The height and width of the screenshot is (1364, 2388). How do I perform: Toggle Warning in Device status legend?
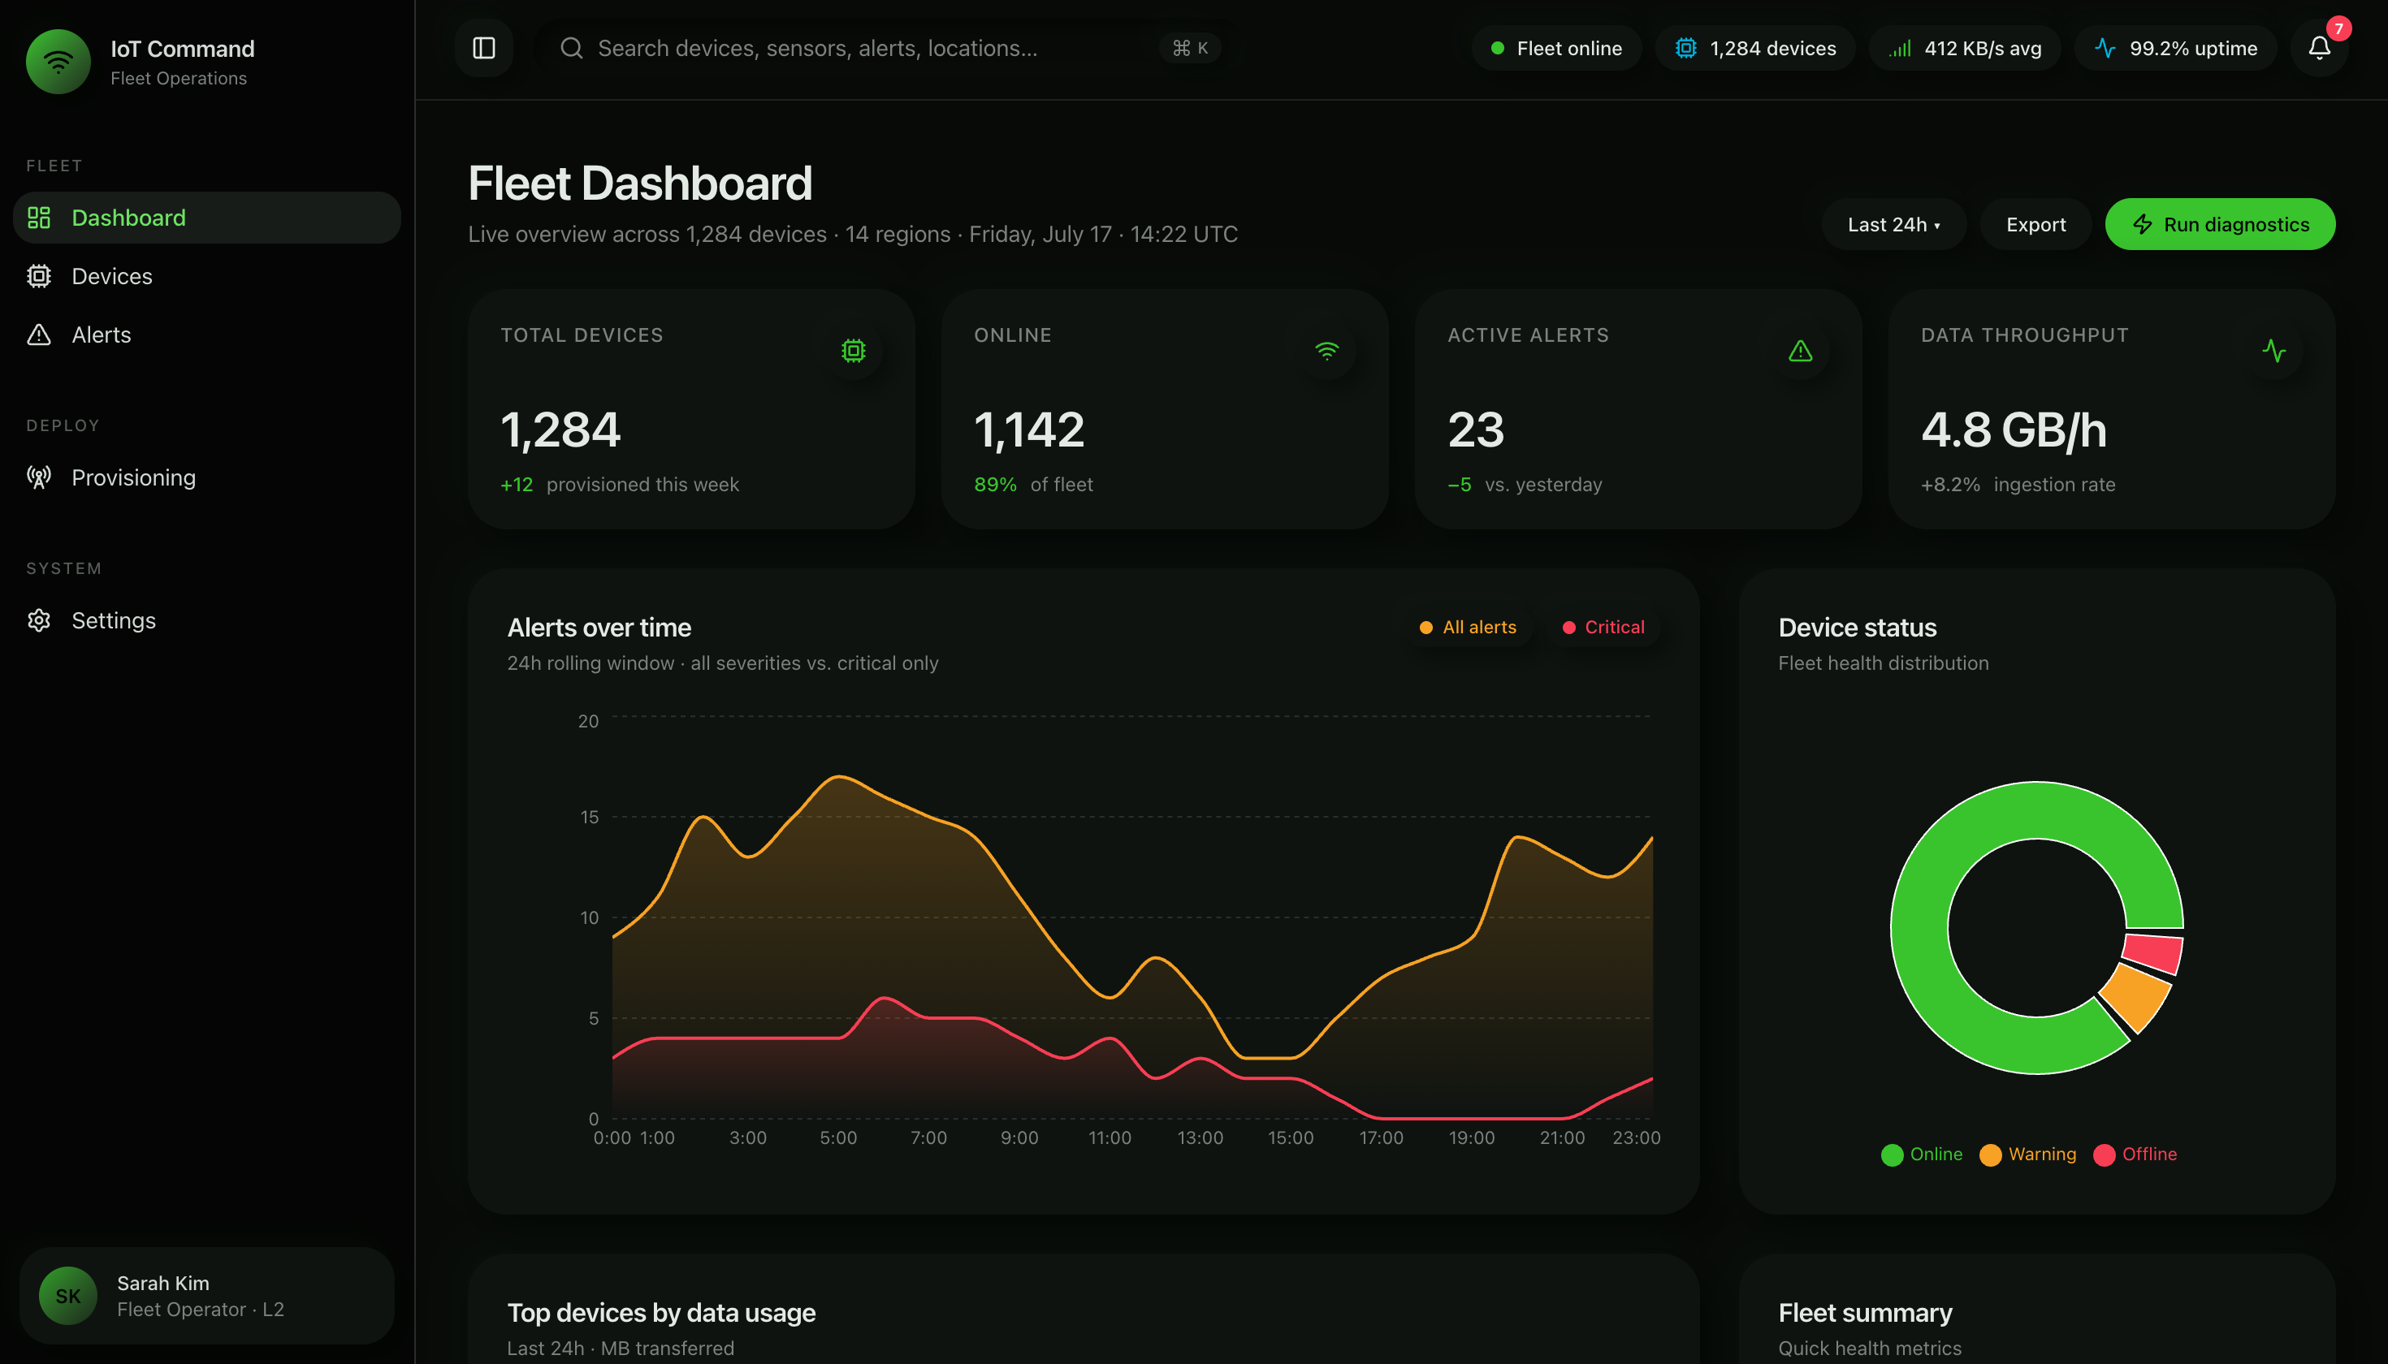coord(2027,1155)
